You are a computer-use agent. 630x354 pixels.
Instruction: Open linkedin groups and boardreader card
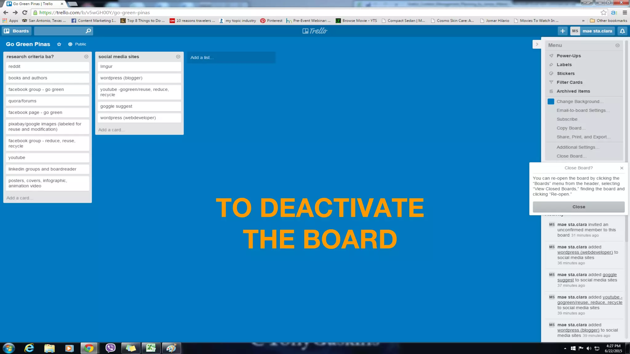point(47,169)
